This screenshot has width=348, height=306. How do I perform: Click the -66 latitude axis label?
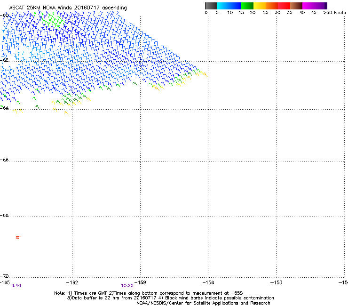pos(4,160)
